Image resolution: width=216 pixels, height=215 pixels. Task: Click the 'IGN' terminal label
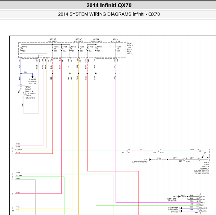[x=203, y=205]
